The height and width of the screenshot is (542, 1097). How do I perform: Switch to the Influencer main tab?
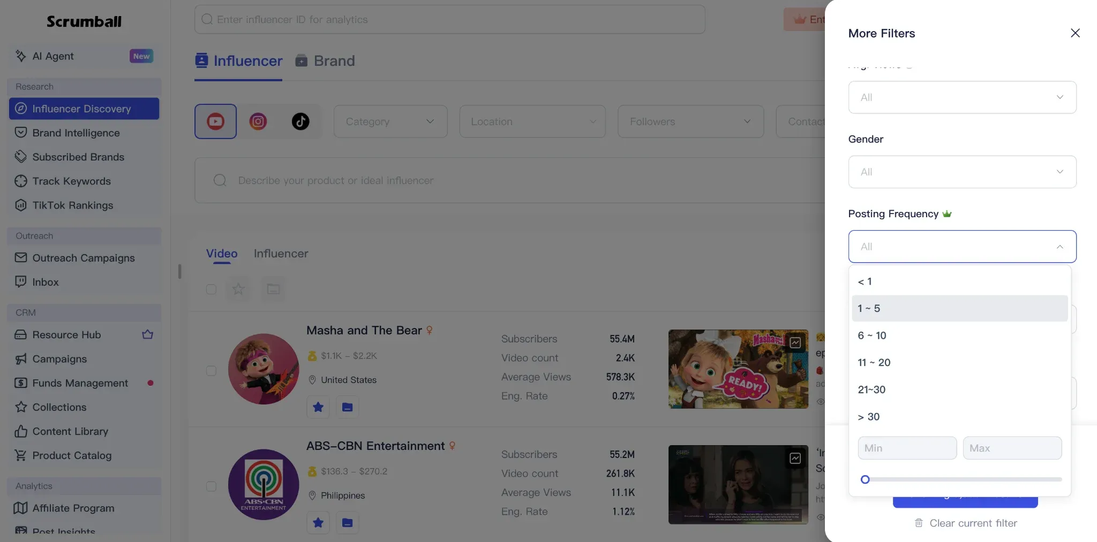(x=238, y=61)
